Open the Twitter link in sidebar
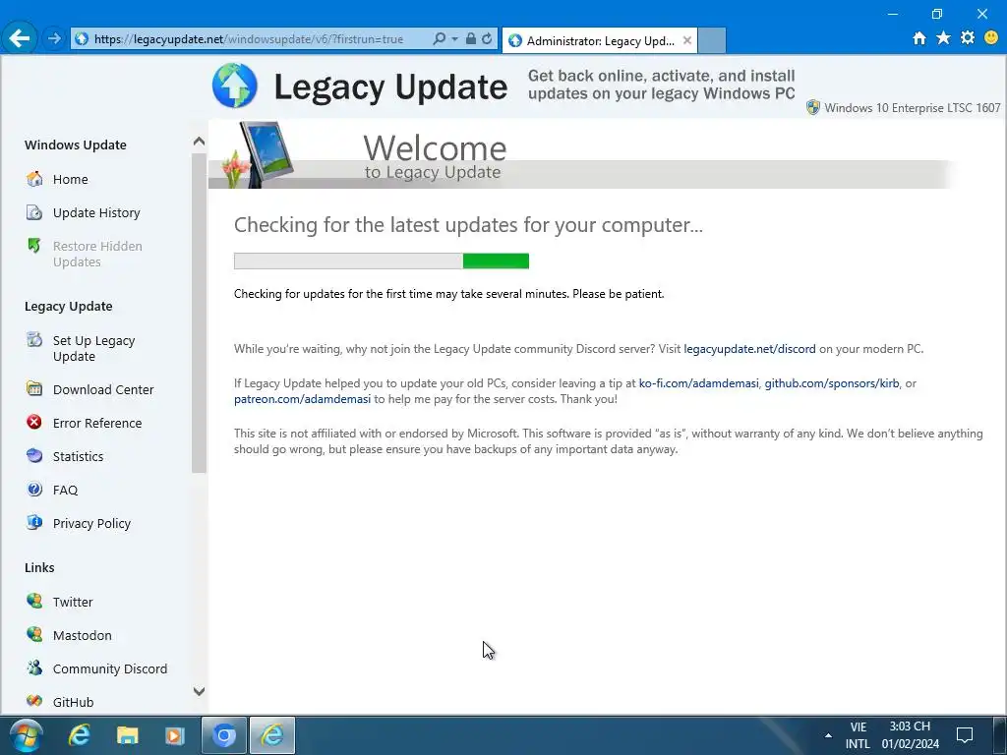1007x755 pixels. tap(73, 602)
